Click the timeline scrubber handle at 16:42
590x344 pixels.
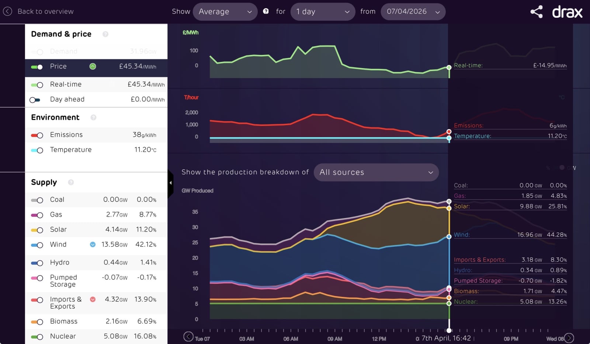[x=449, y=330]
